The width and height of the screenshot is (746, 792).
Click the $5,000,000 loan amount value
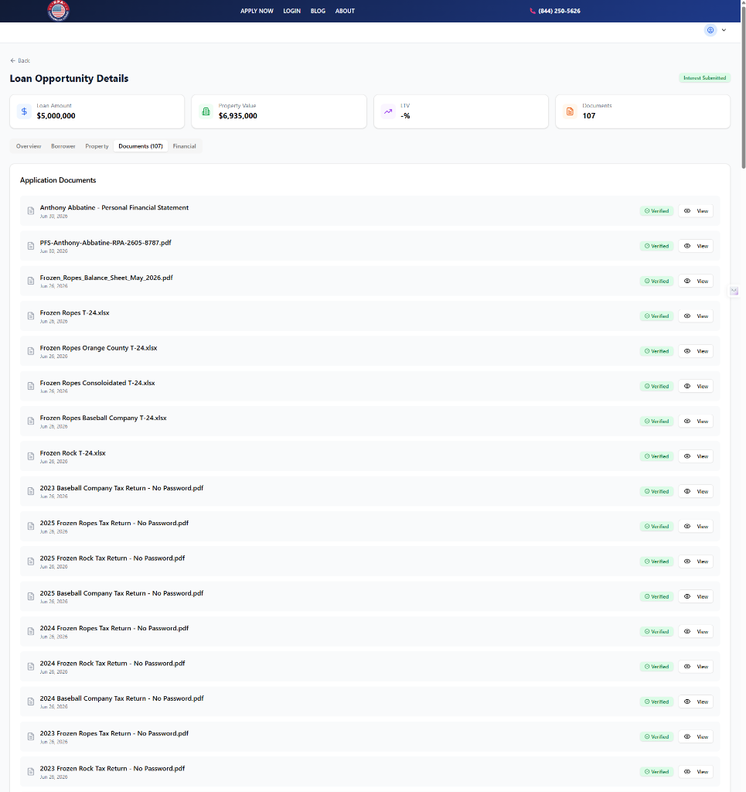[56, 116]
